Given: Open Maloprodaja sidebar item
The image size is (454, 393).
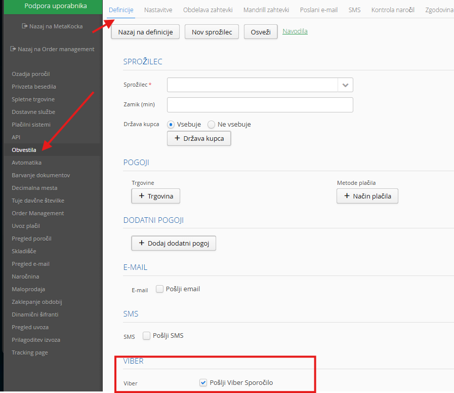Looking at the screenshot, I should pyautogui.click(x=28, y=289).
